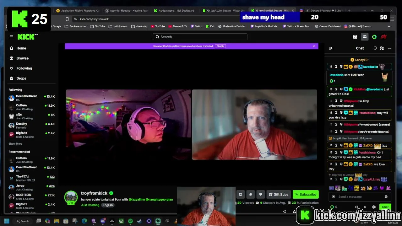The height and width of the screenshot is (226, 402).
Task: Open the green Kick points icon in header
Action: click(x=374, y=37)
